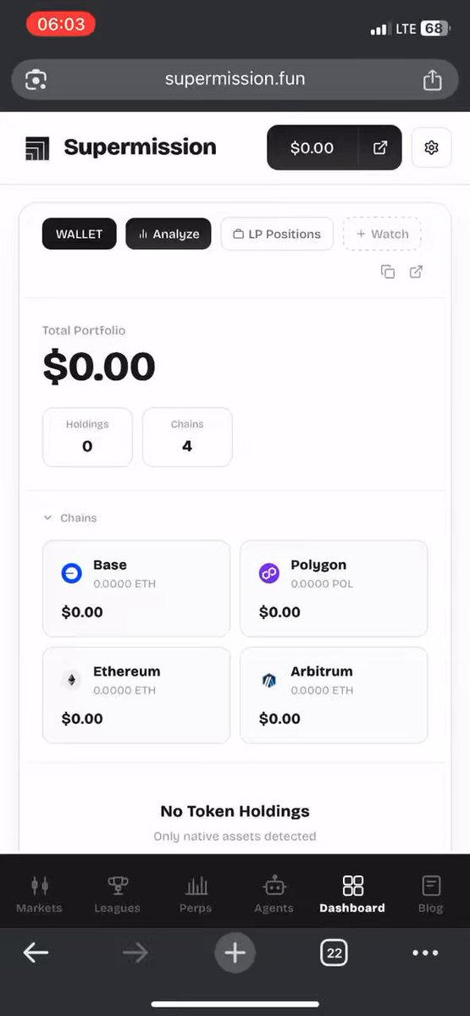Collapse the Chains section chevron

coord(47,517)
